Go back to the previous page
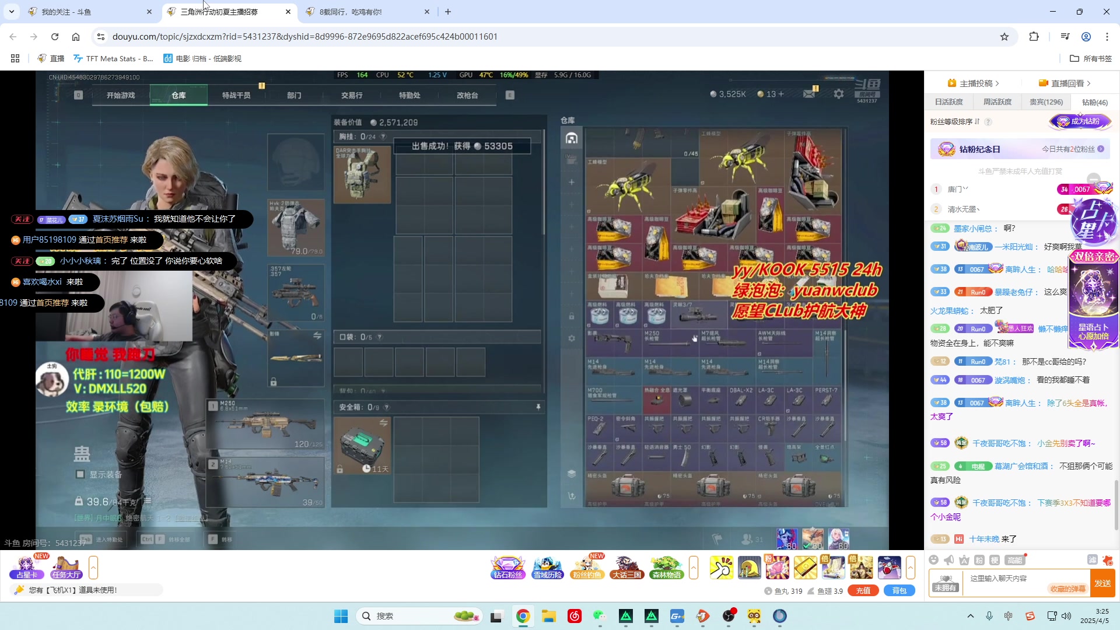This screenshot has width=1120, height=630. (13, 37)
